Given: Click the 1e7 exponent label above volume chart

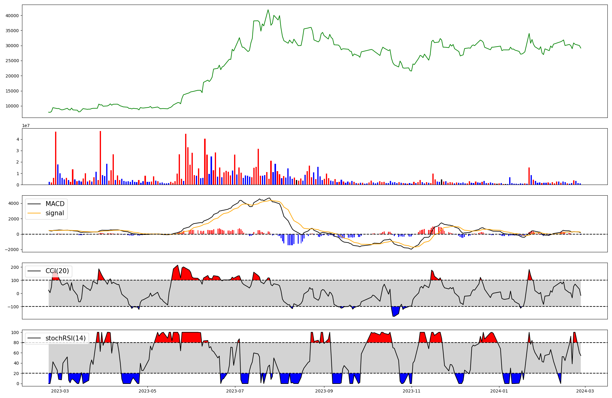Looking at the screenshot, I should tap(26, 126).
